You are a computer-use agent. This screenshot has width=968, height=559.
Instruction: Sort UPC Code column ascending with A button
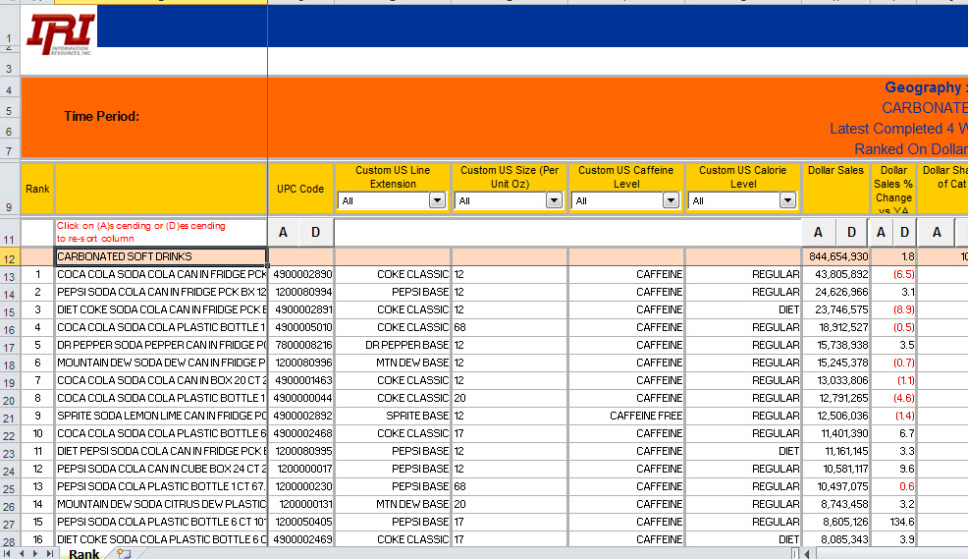point(284,232)
